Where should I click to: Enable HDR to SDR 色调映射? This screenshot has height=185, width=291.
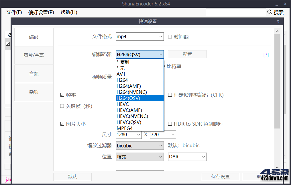pyautogui.click(x=170, y=124)
